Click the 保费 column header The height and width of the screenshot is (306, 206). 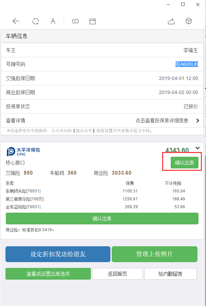130,184
